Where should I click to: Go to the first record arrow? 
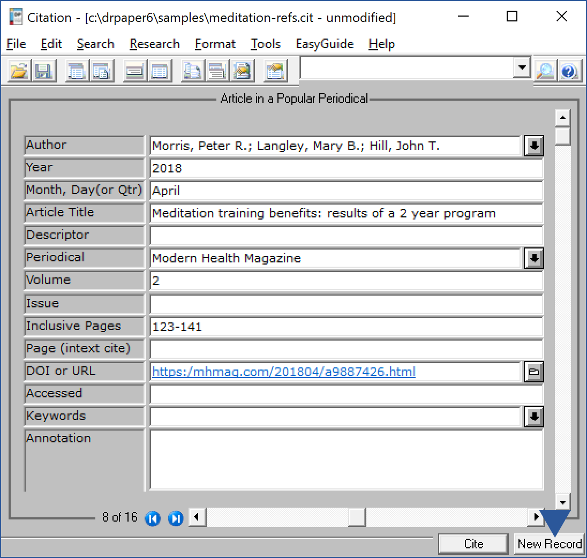153,518
